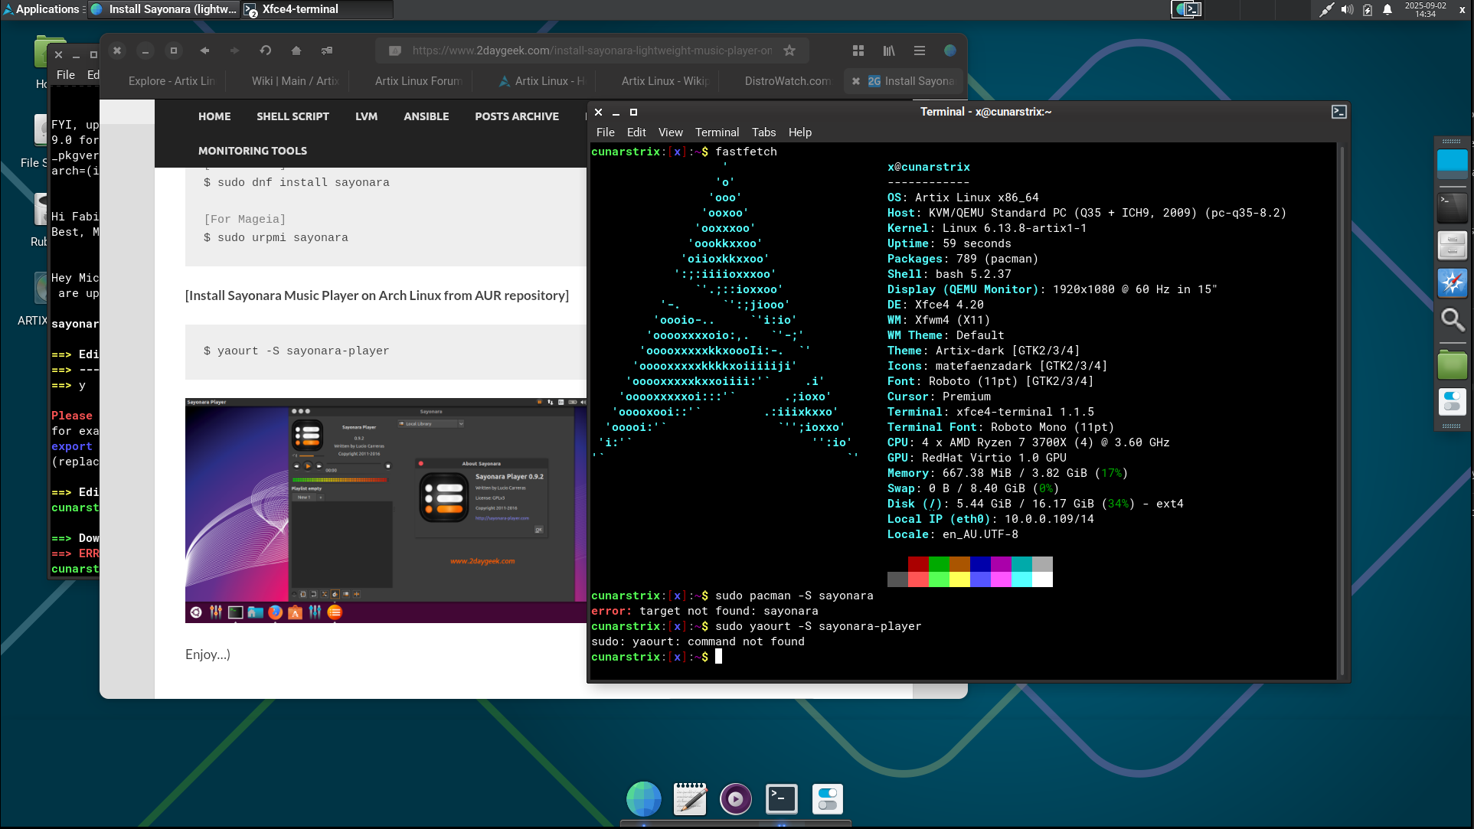Image resolution: width=1474 pixels, height=829 pixels.
Task: Open the magnifier search icon in side panel
Action: [x=1452, y=319]
